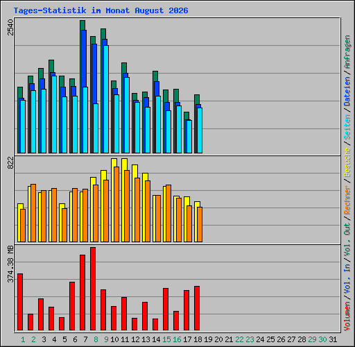355x347 pixels.
Task: Click the red volume bar for day 7
Action: (83, 292)
